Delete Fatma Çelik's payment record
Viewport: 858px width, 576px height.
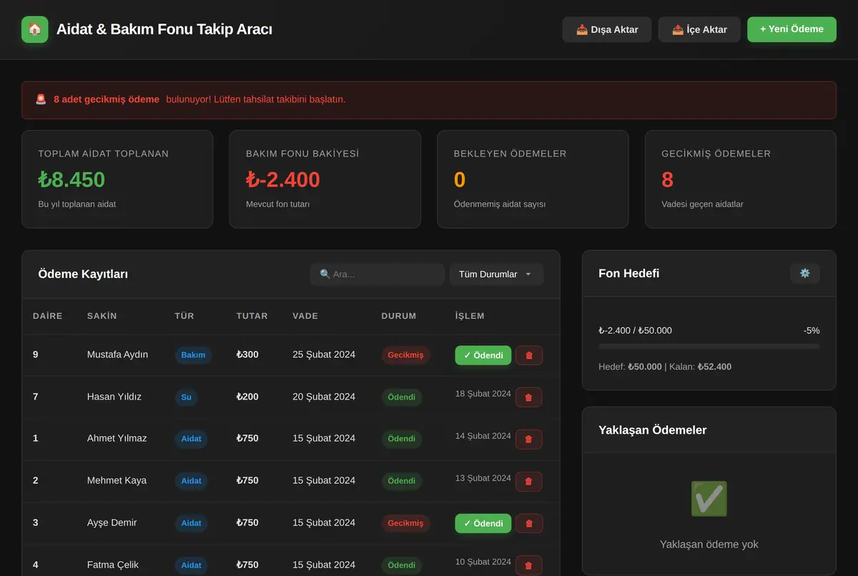529,565
